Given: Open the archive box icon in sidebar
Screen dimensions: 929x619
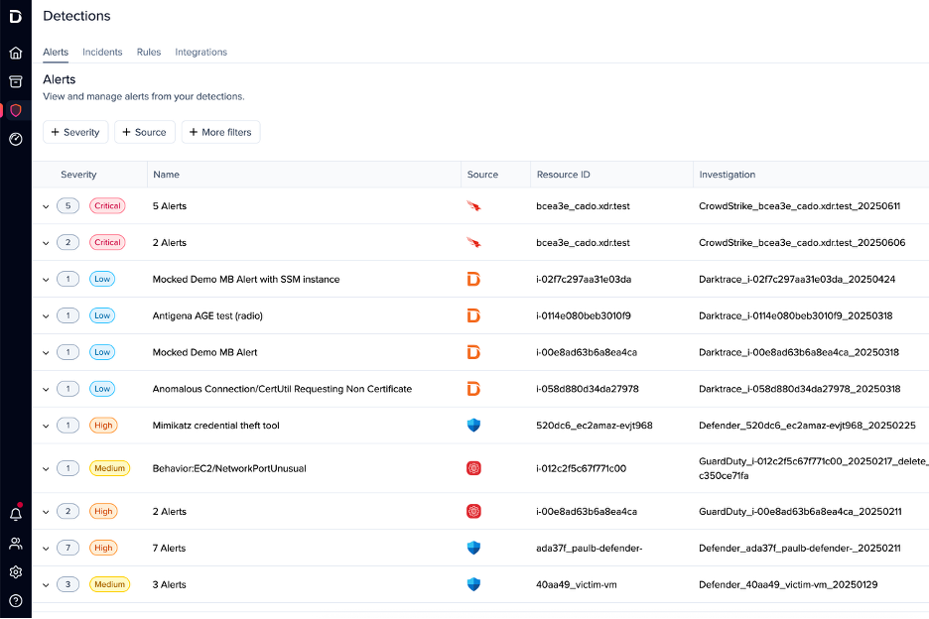Looking at the screenshot, I should click(15, 81).
